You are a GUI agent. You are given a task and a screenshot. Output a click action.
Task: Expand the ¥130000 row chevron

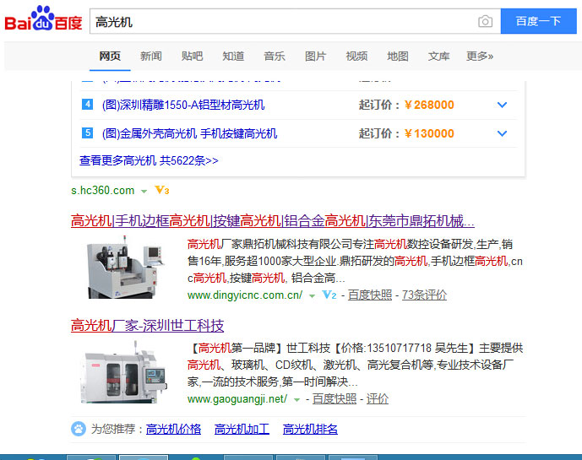click(x=502, y=133)
